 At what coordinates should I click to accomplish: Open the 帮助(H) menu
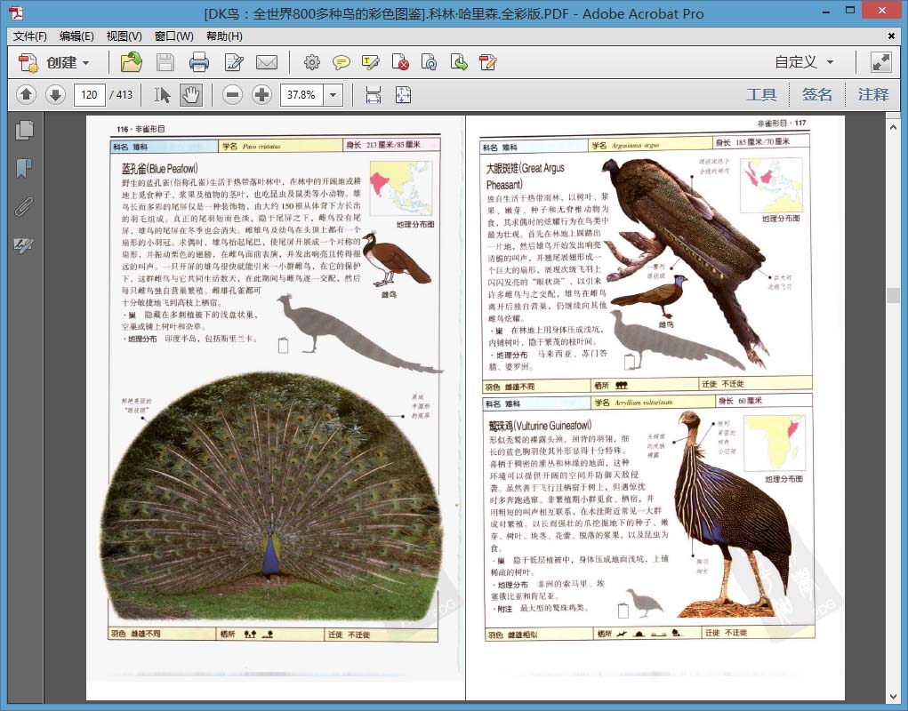[224, 36]
